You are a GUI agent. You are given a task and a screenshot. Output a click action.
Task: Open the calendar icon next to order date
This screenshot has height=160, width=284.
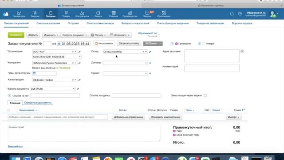click(x=59, y=44)
